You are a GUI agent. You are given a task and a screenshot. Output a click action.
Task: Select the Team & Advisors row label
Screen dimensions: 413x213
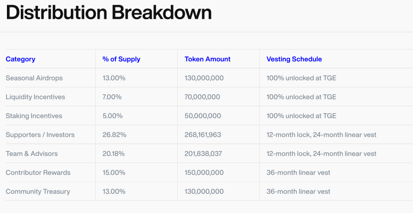pyautogui.click(x=32, y=153)
